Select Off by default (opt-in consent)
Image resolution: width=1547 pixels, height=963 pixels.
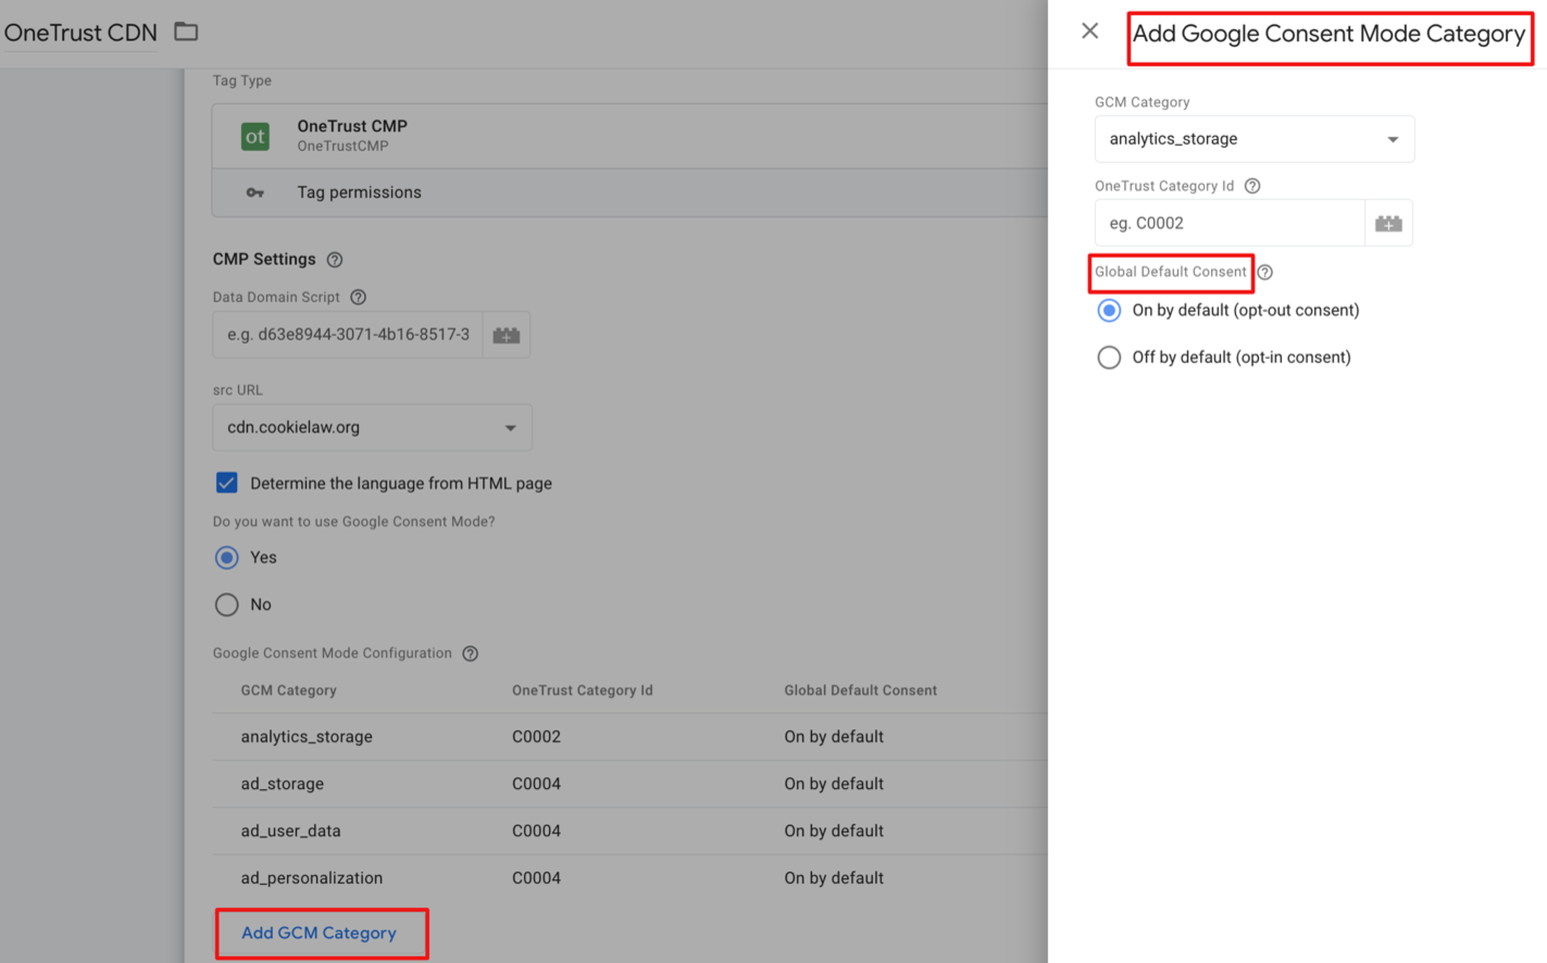pyautogui.click(x=1109, y=357)
